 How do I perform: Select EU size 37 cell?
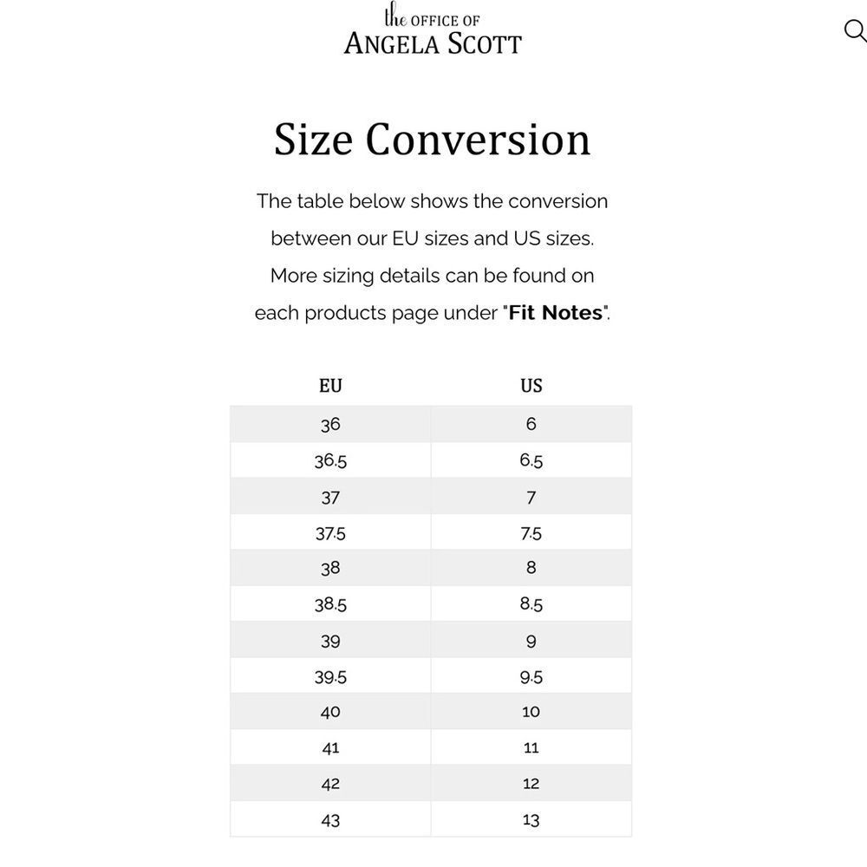[330, 497]
